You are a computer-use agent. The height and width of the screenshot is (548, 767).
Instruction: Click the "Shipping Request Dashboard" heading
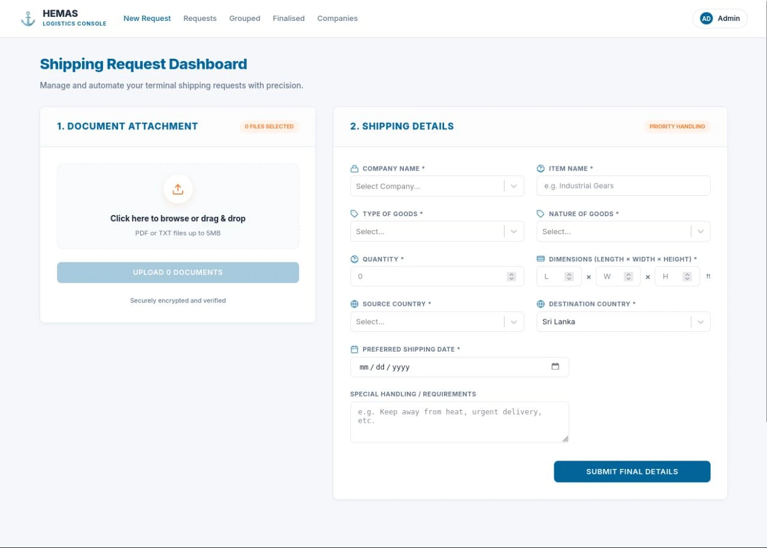(x=143, y=64)
